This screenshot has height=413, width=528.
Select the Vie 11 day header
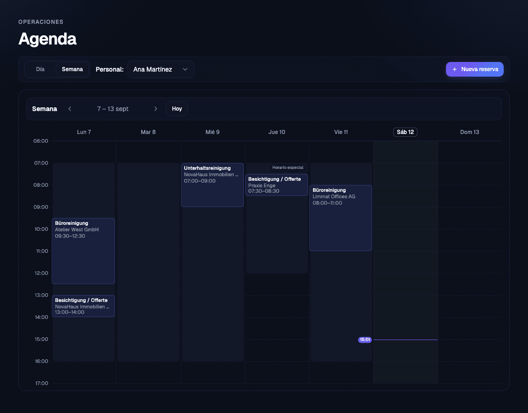pos(341,132)
